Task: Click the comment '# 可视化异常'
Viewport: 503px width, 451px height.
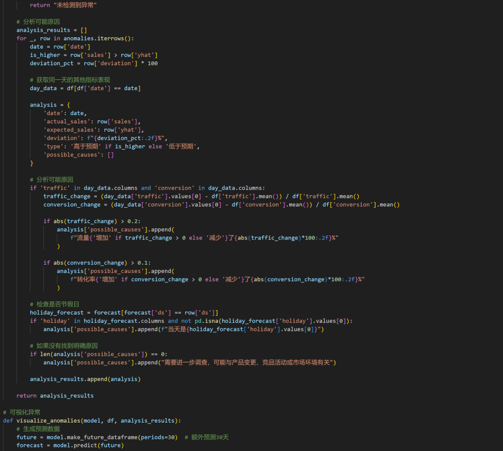Action: pos(22,412)
